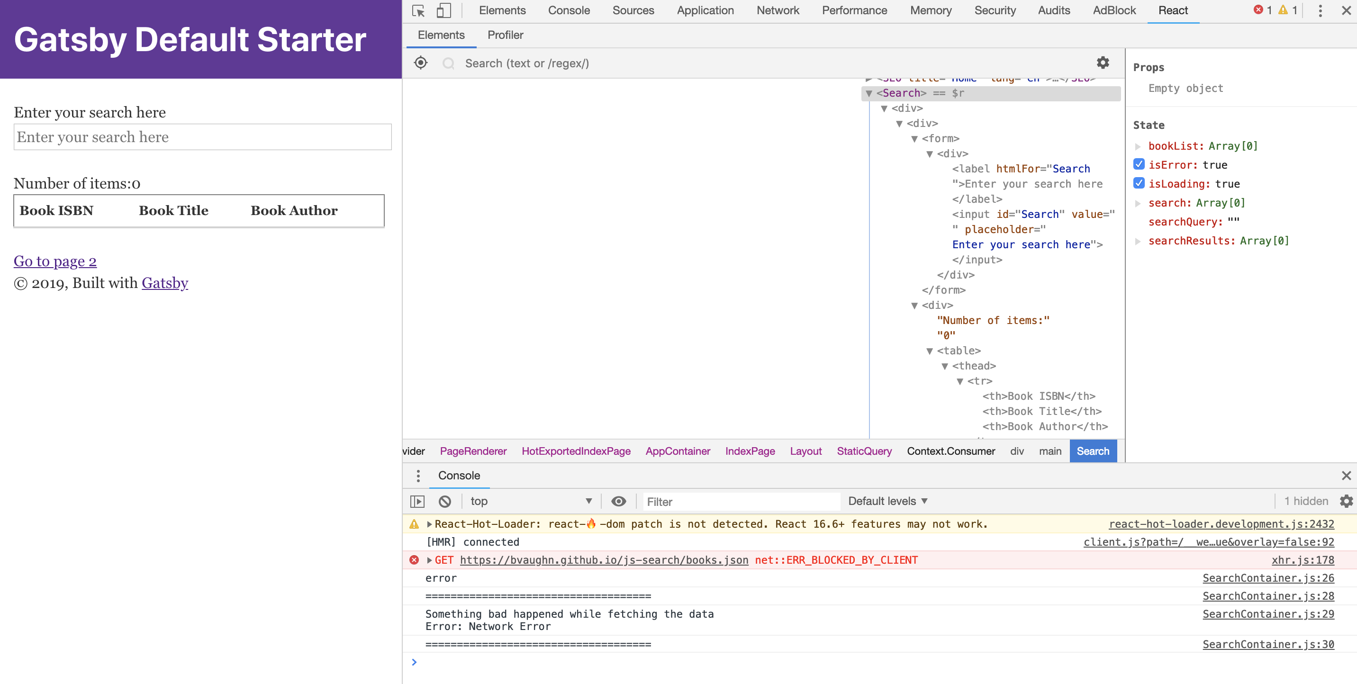
Task: Open the React panel settings gear
Action: [1103, 63]
